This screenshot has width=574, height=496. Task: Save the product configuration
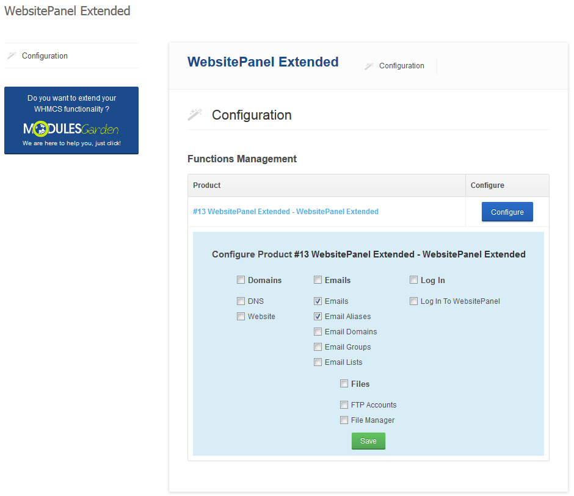click(x=368, y=440)
